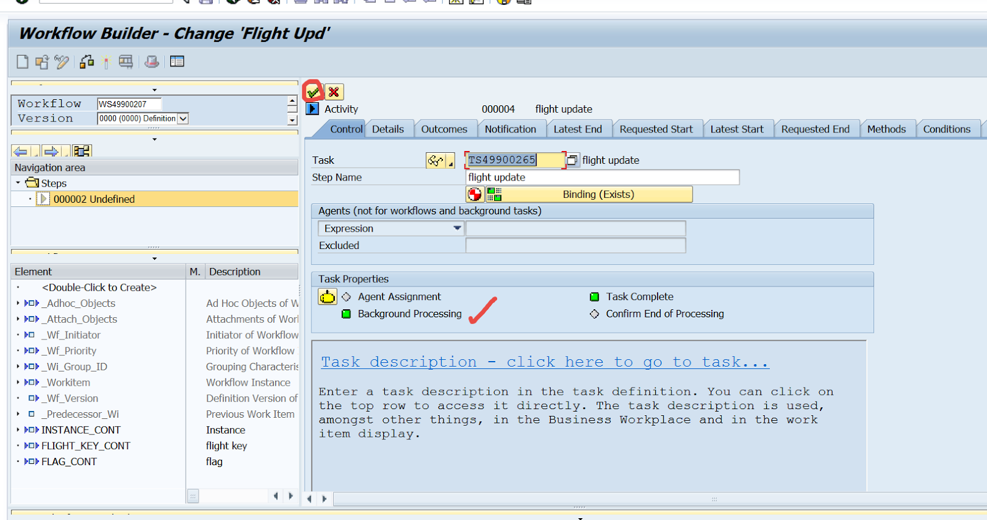Click the Steps folder icon
This screenshot has width=987, height=520.
32,183
